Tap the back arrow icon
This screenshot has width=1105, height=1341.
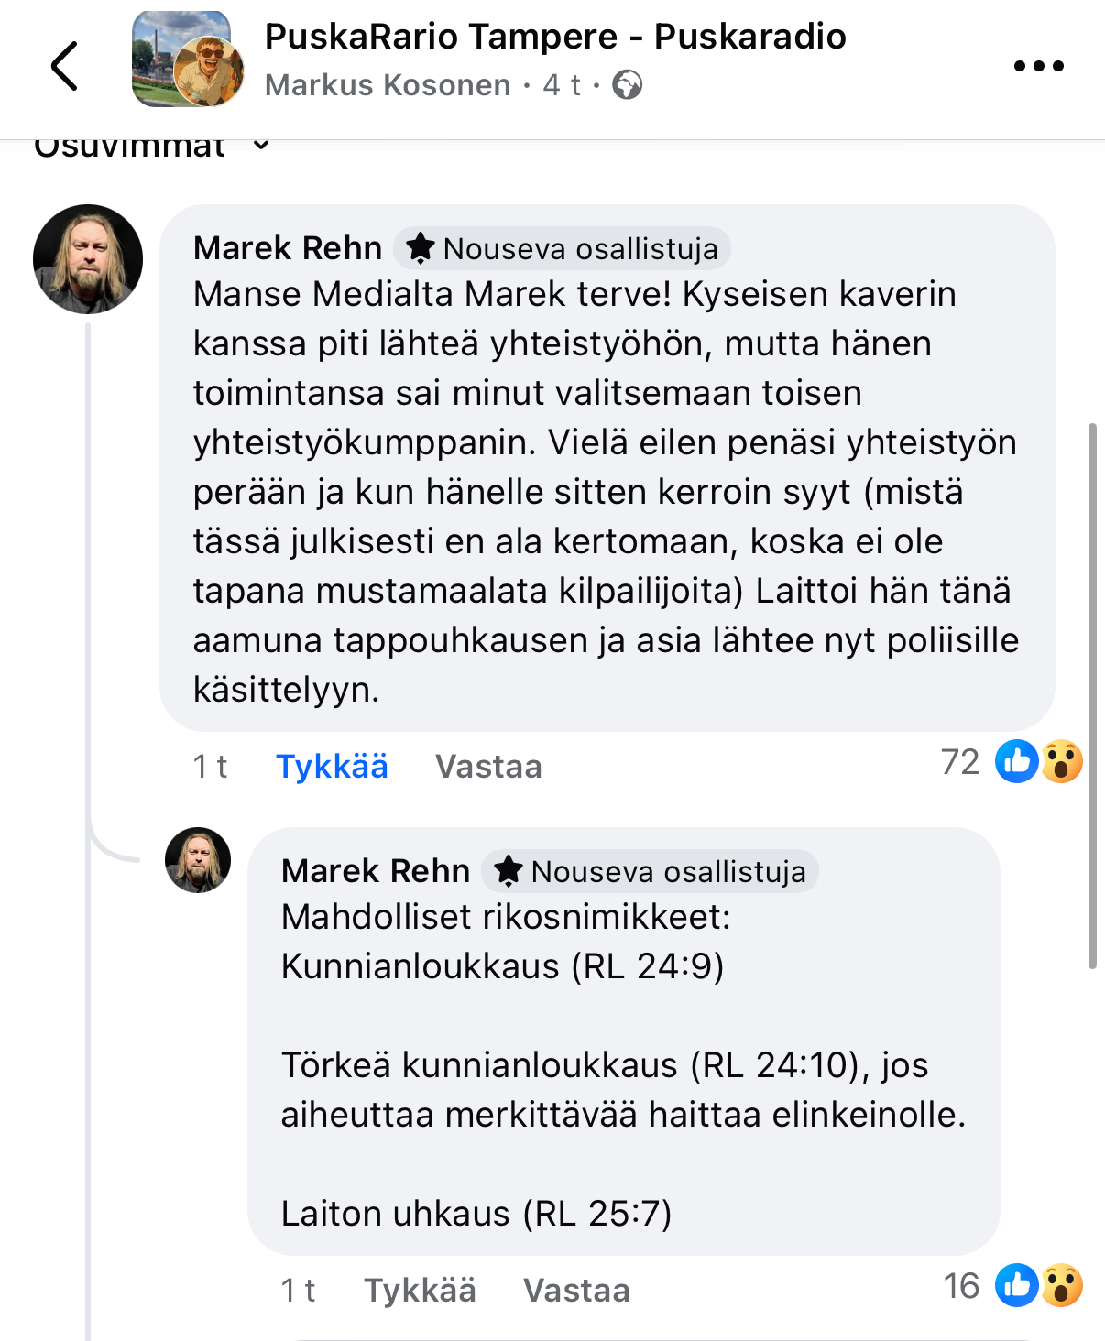64,66
